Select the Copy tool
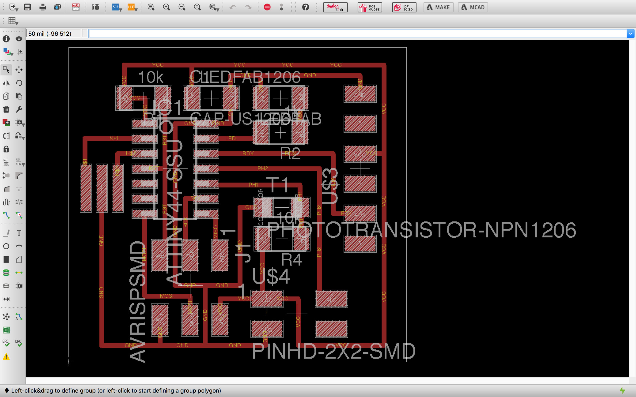The height and width of the screenshot is (397, 636). pos(6,96)
